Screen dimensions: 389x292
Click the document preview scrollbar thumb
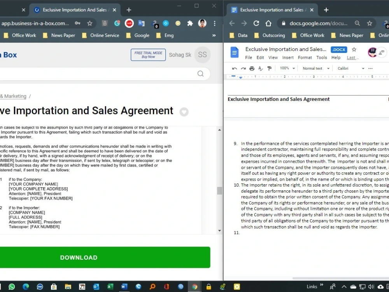click(219, 191)
